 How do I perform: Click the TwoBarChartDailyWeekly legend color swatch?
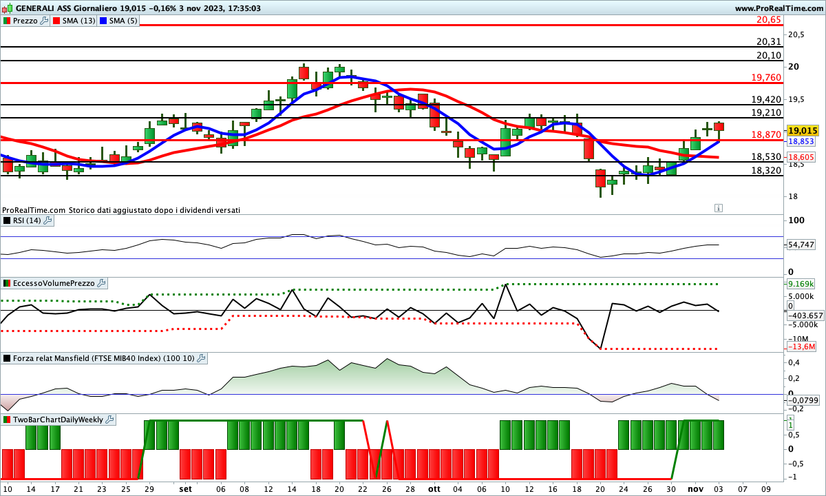coord(7,419)
